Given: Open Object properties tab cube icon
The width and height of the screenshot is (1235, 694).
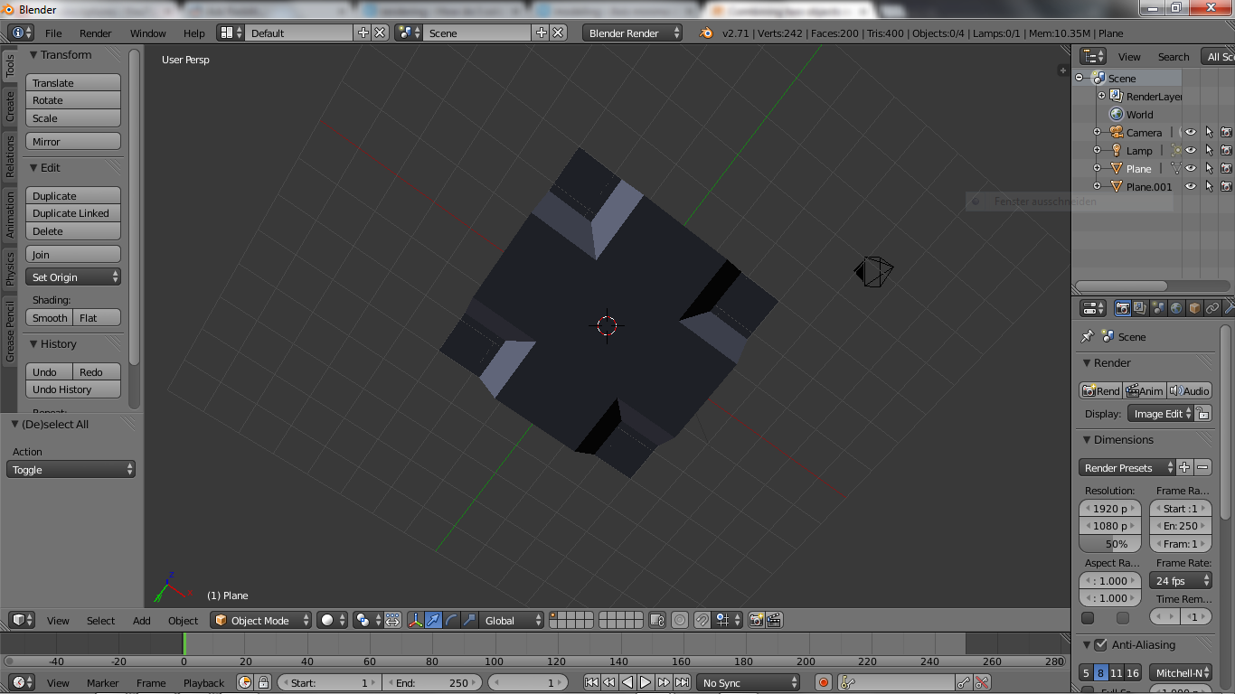Looking at the screenshot, I should pos(1194,308).
